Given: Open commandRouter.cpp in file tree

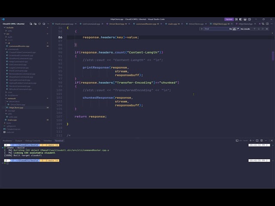Looking at the screenshot, I should point(19,46).
